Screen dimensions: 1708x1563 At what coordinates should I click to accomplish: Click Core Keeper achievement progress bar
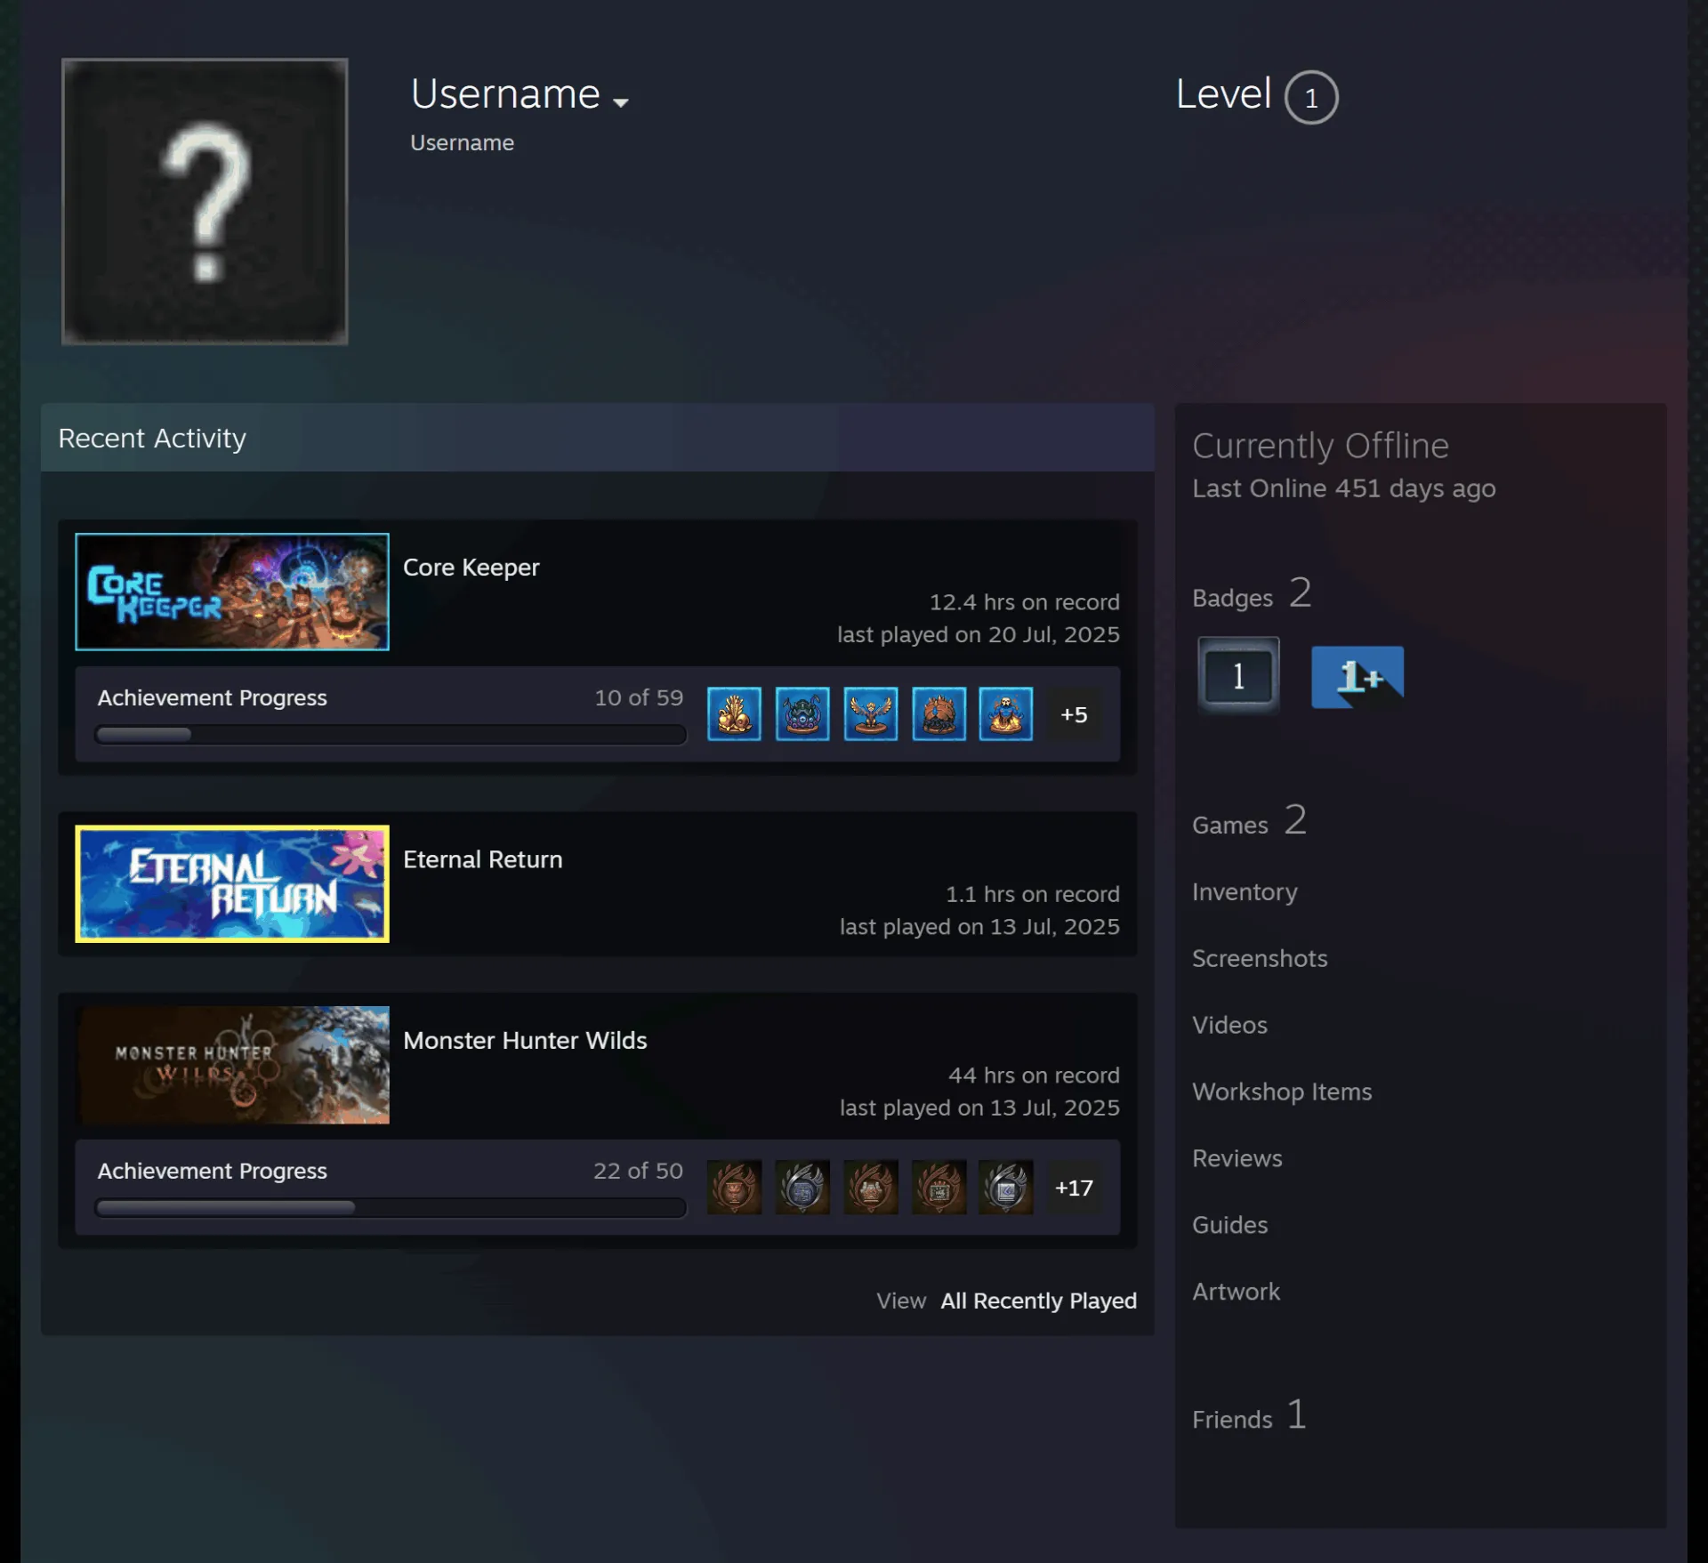(391, 735)
